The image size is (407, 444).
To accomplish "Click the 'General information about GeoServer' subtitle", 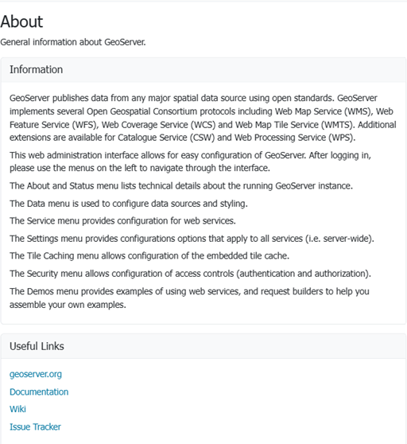I will pos(73,42).
